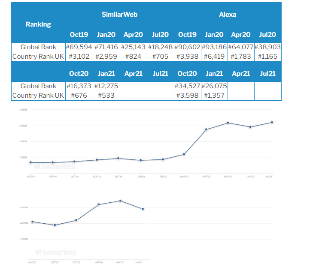Click the Jan20 header under Alexa

pos(214,35)
